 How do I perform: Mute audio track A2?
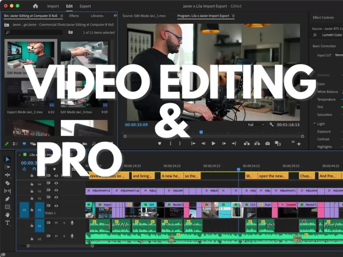point(56,236)
